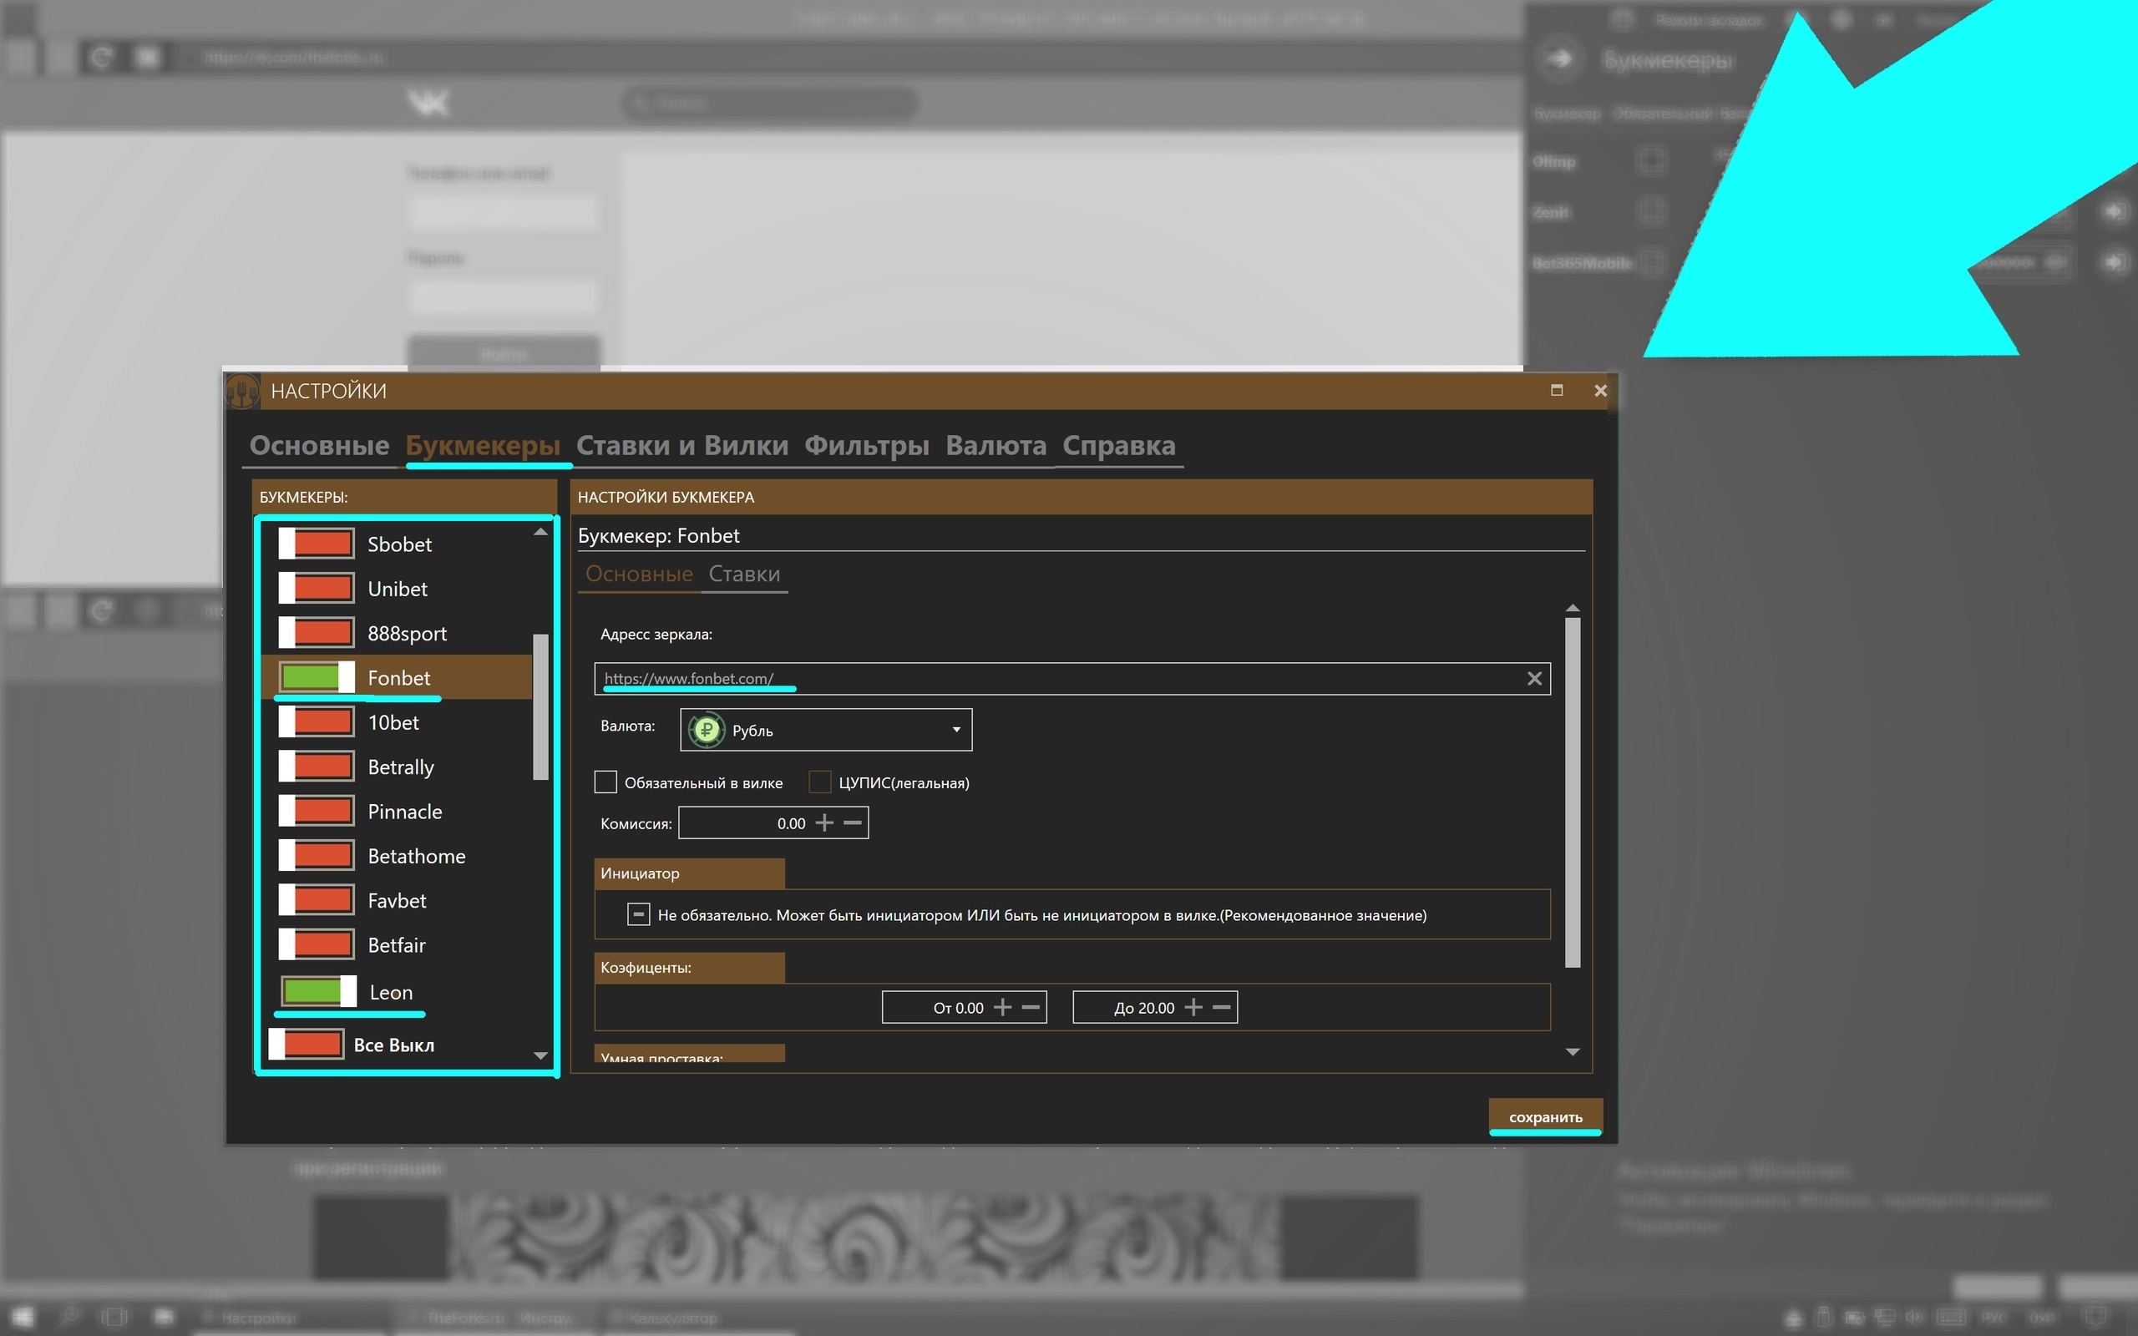Increase the До coefficient value
The image size is (2138, 1336).
[1193, 1007]
